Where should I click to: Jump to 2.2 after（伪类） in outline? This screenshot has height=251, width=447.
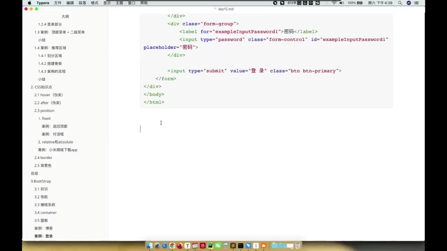[48, 103]
